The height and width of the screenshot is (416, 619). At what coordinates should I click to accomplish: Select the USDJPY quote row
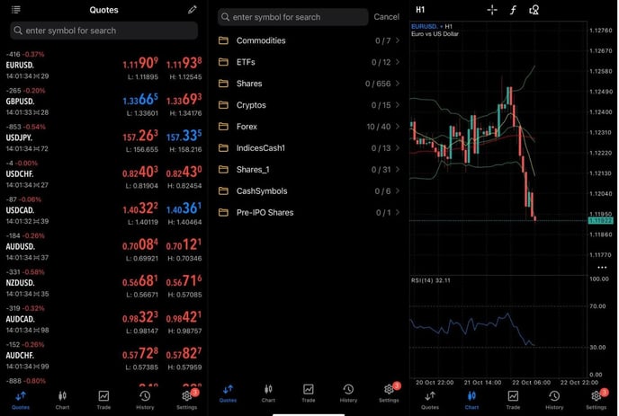[x=103, y=138]
